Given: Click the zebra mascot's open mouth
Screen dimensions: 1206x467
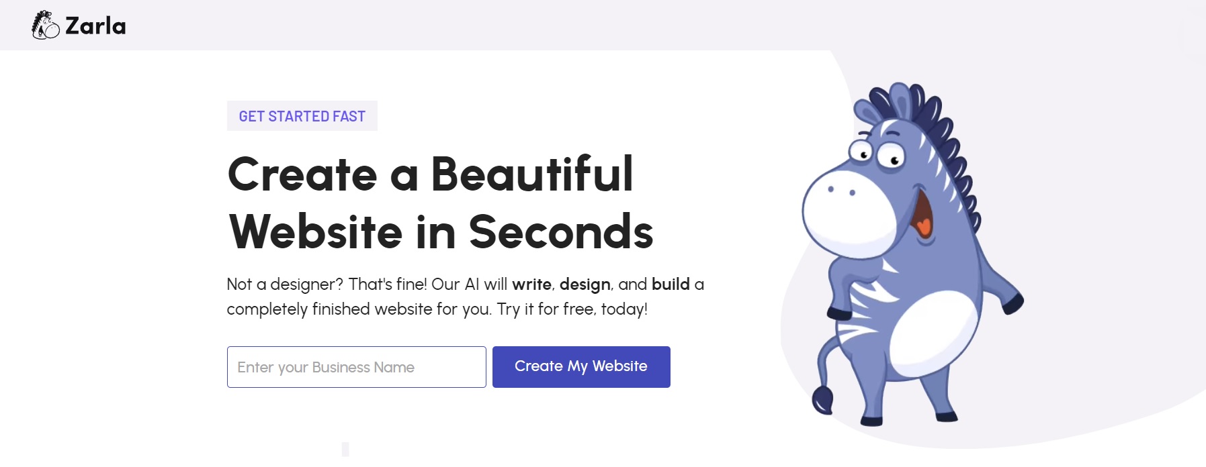Looking at the screenshot, I should click(x=922, y=215).
